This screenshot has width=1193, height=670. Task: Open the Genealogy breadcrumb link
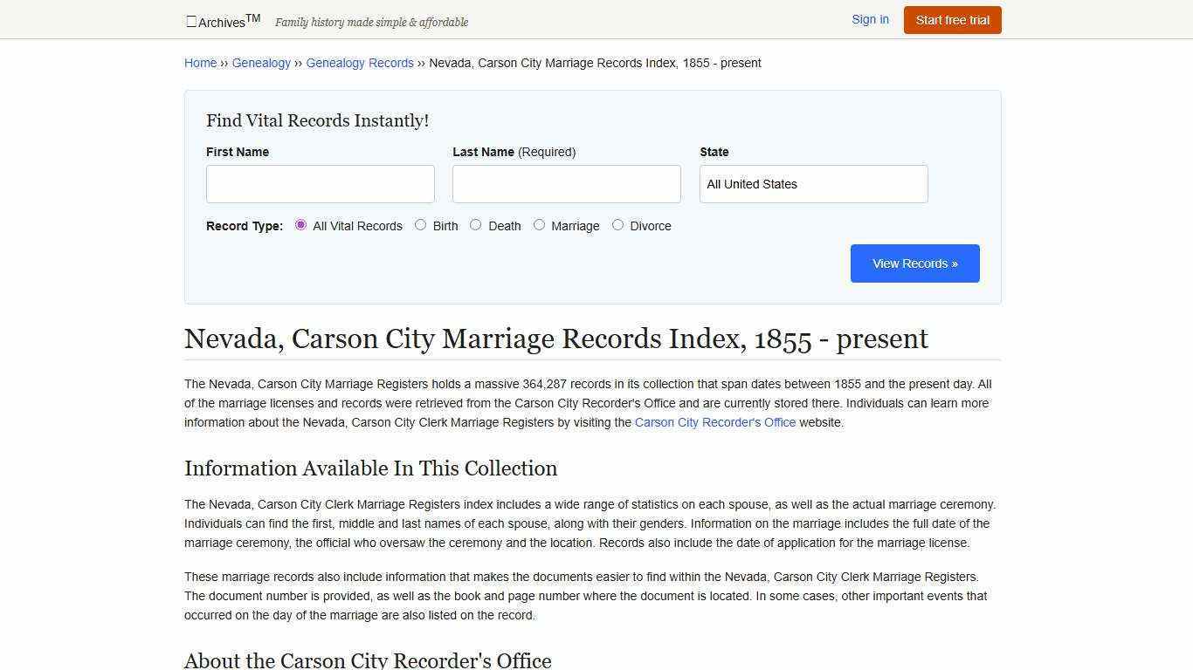261,62
